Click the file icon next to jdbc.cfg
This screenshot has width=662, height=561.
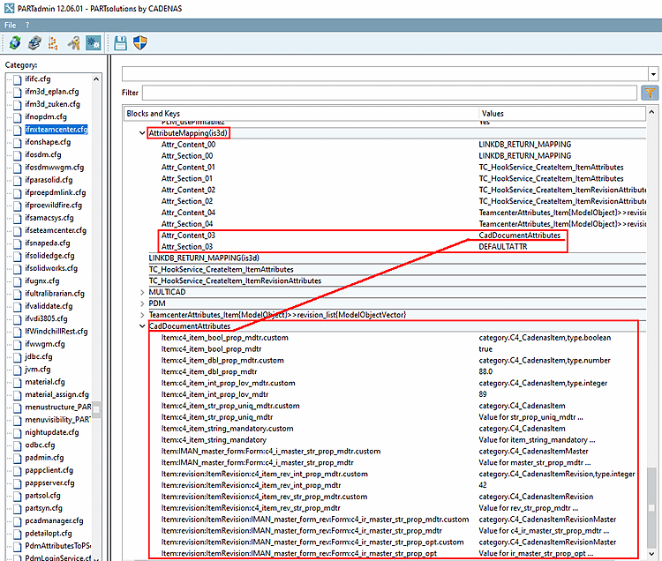point(18,357)
